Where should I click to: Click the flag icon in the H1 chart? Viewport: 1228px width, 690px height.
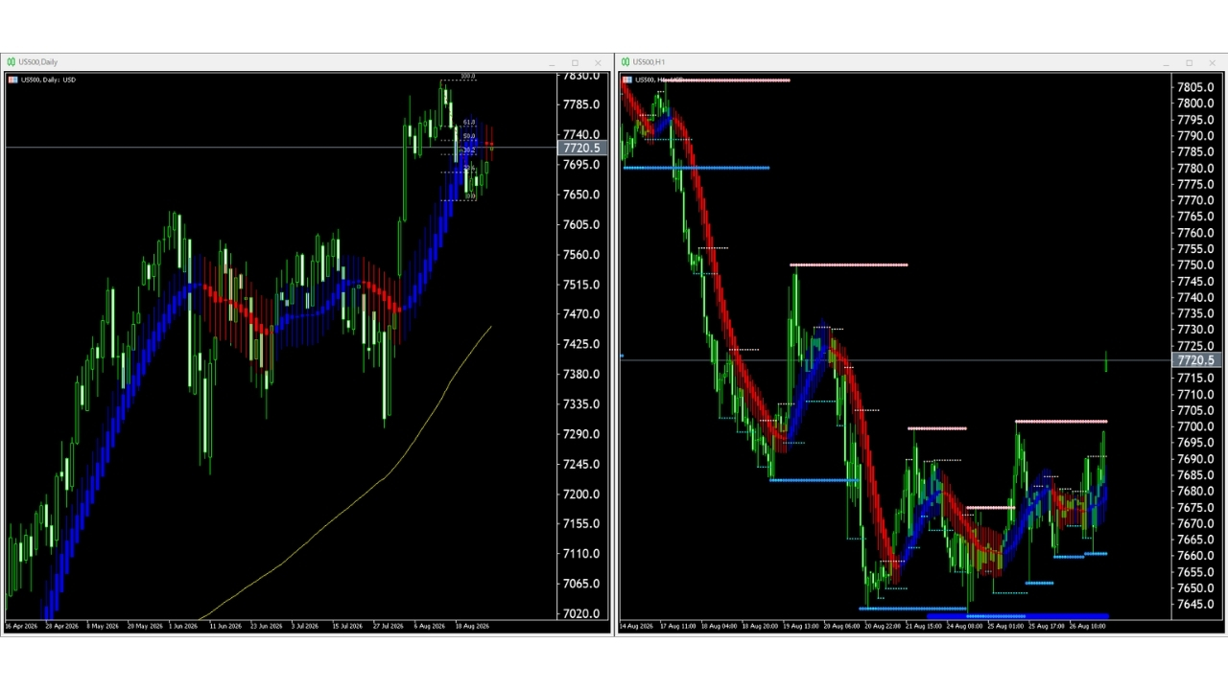(x=626, y=80)
